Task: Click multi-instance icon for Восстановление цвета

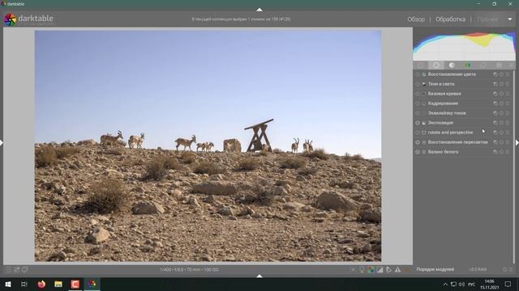Action: pyautogui.click(x=495, y=74)
